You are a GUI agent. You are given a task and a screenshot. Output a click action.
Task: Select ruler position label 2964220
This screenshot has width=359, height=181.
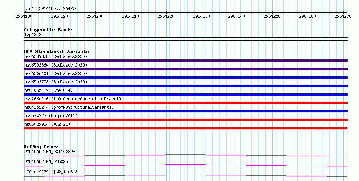pyautogui.click(x=166, y=16)
